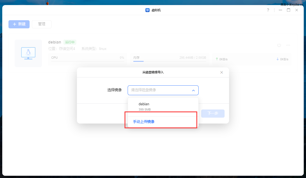306x178 pixels.
Task: Minimize the 虚拟机 window
Action: tap(280, 10)
